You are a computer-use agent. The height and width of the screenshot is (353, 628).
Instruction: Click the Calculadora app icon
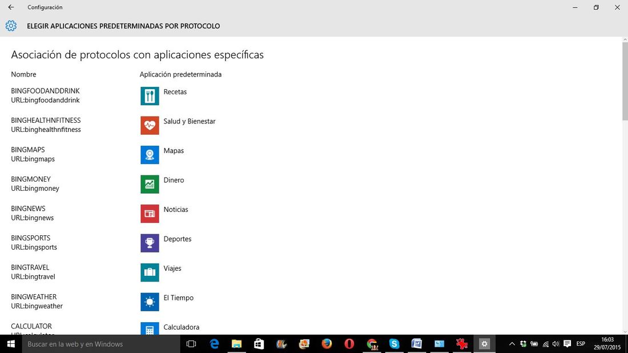tap(150, 328)
